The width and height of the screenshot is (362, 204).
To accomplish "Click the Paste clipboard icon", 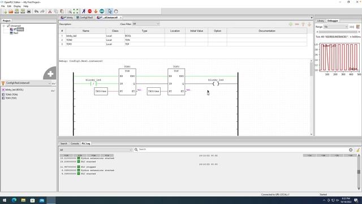I will coord(62,11).
